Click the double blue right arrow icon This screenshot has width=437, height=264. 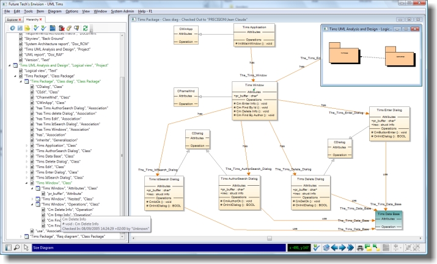(x=350, y=248)
